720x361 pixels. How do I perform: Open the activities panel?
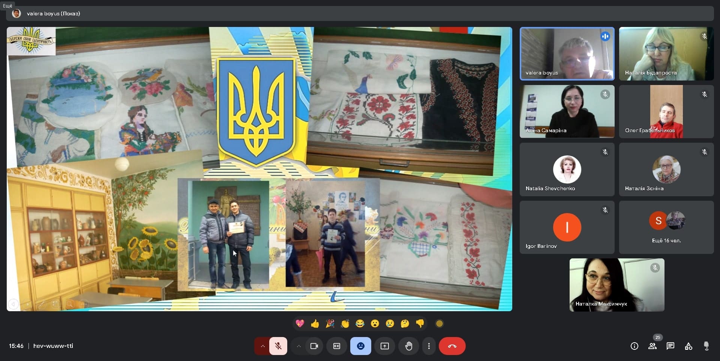tap(688, 346)
